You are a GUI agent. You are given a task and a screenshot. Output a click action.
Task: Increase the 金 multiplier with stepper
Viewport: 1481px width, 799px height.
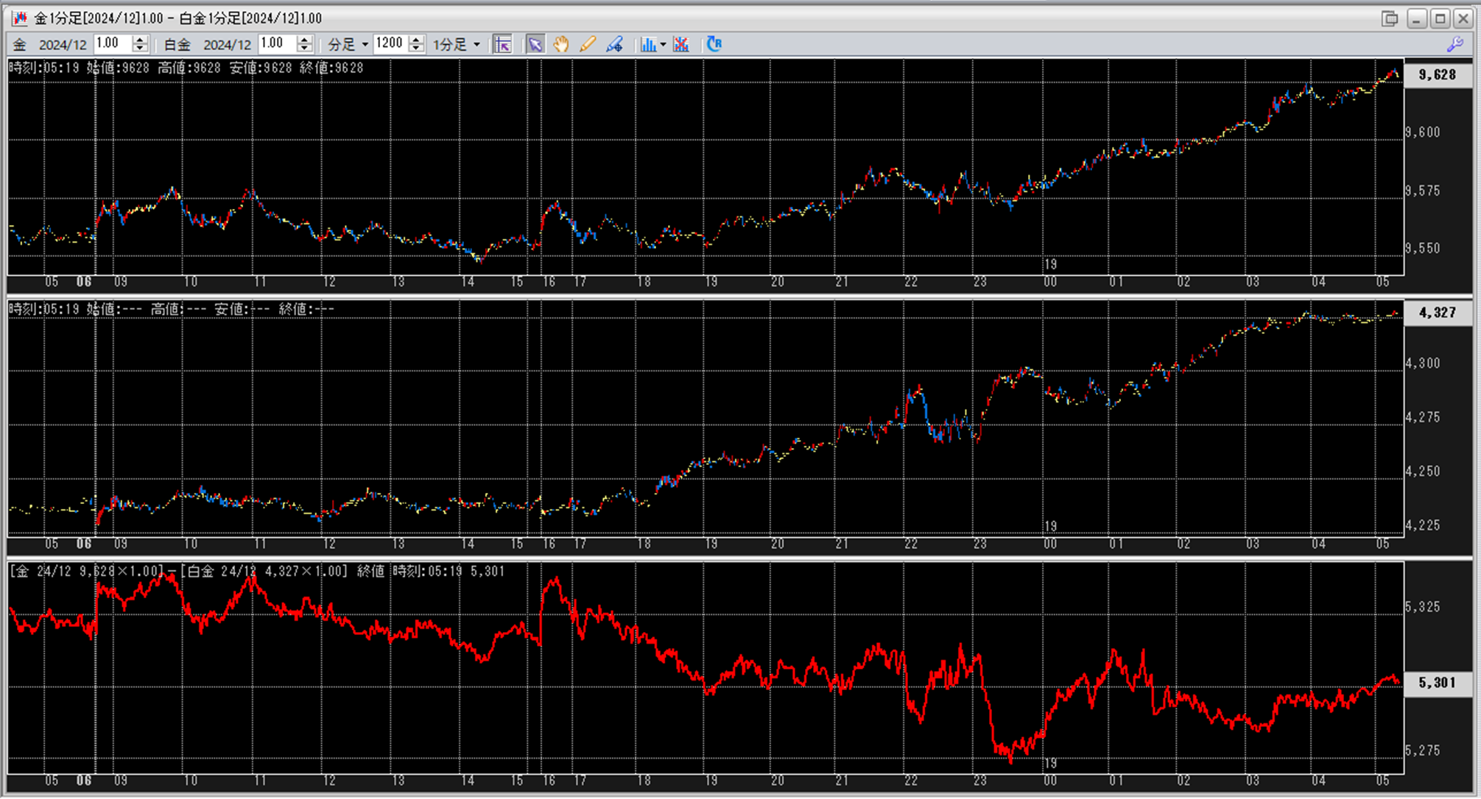140,40
